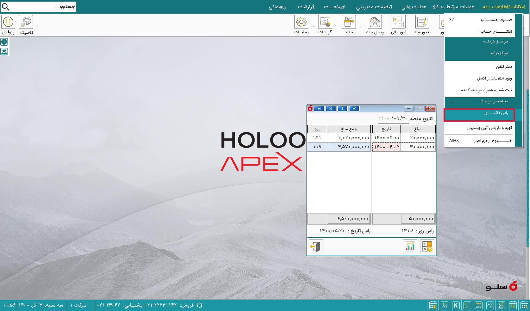The width and height of the screenshot is (530, 311).
Task: Open the گزارشات menu in the menu bar
Action: pyautogui.click(x=306, y=7)
